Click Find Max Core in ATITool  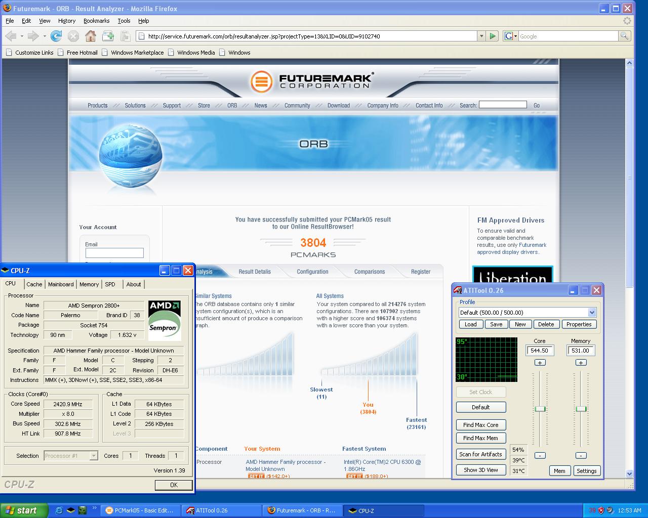pos(481,425)
